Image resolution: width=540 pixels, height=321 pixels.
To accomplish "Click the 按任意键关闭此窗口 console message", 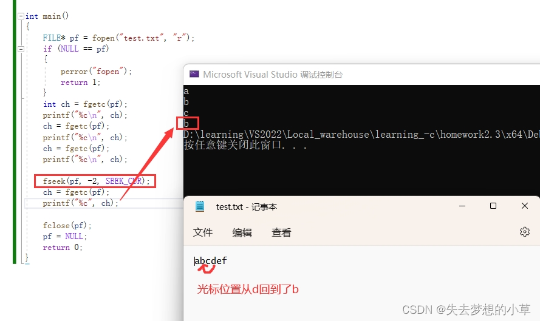I will coord(245,145).
